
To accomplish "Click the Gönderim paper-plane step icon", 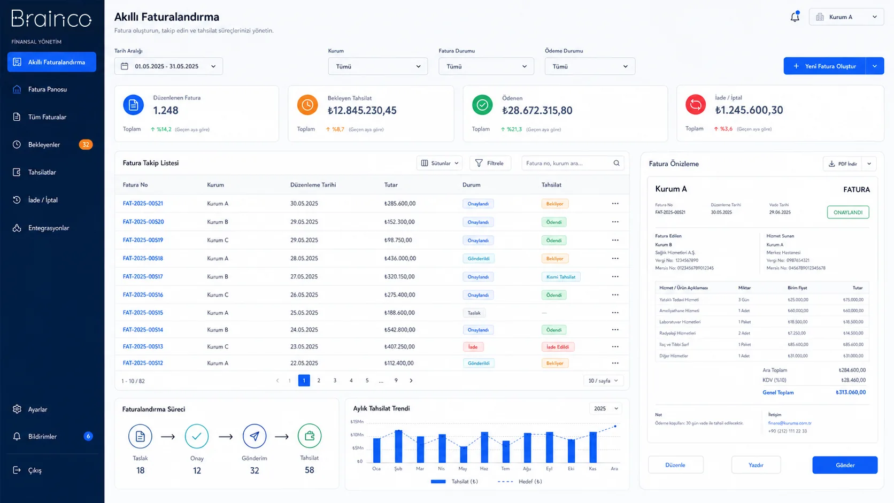I will pyautogui.click(x=255, y=437).
